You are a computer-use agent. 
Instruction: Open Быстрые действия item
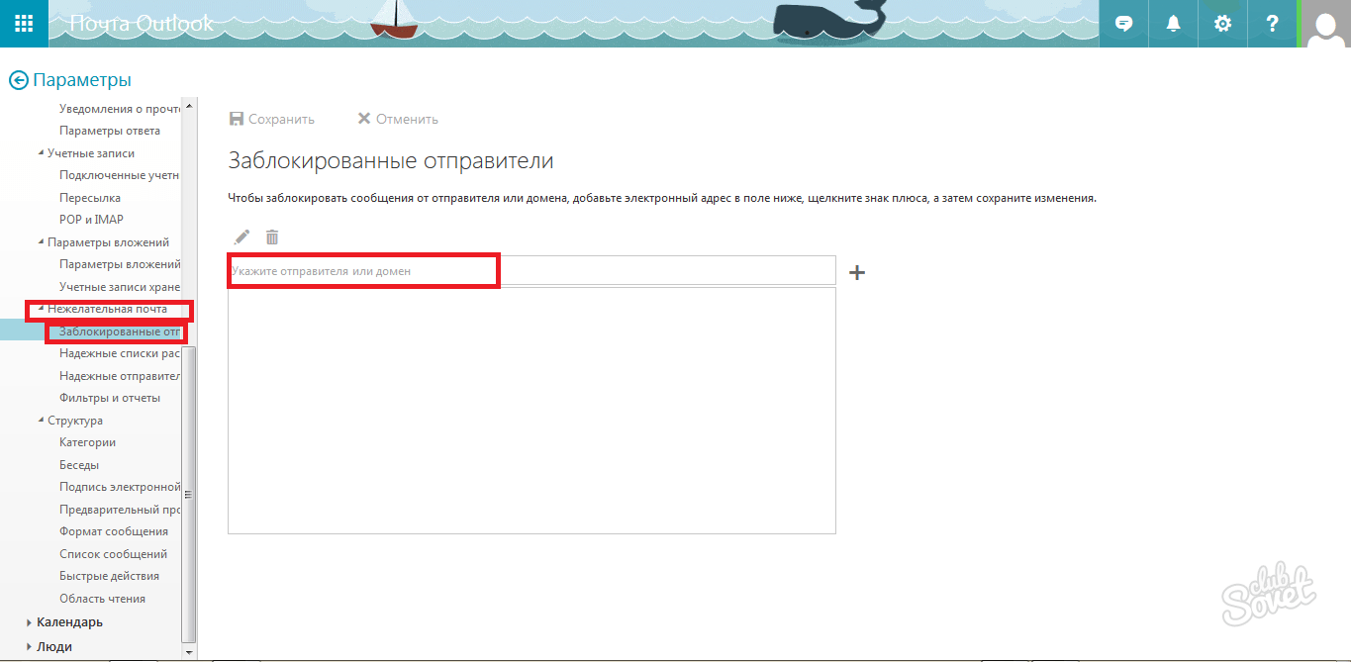tap(109, 576)
